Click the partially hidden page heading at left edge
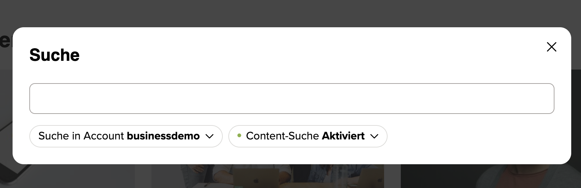The image size is (581, 188). point(6,41)
